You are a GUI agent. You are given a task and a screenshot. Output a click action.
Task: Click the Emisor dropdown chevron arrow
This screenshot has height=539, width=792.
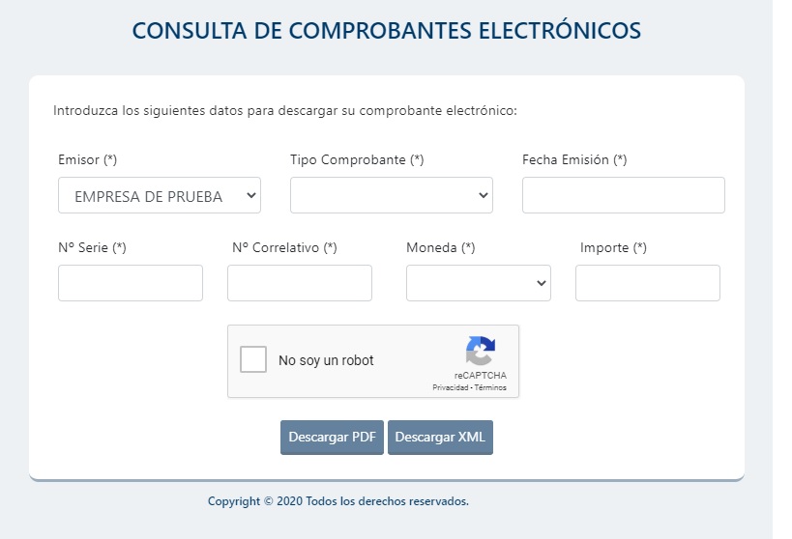tap(251, 195)
